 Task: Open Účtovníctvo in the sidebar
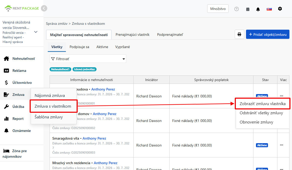[x=22, y=83]
